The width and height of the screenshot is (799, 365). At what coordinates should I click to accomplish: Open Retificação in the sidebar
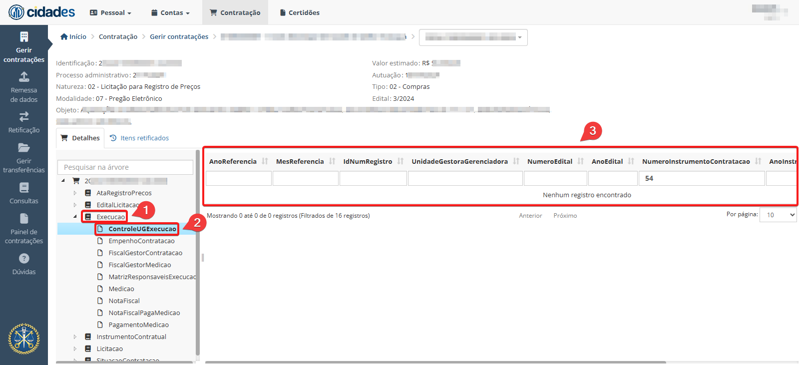tap(24, 123)
